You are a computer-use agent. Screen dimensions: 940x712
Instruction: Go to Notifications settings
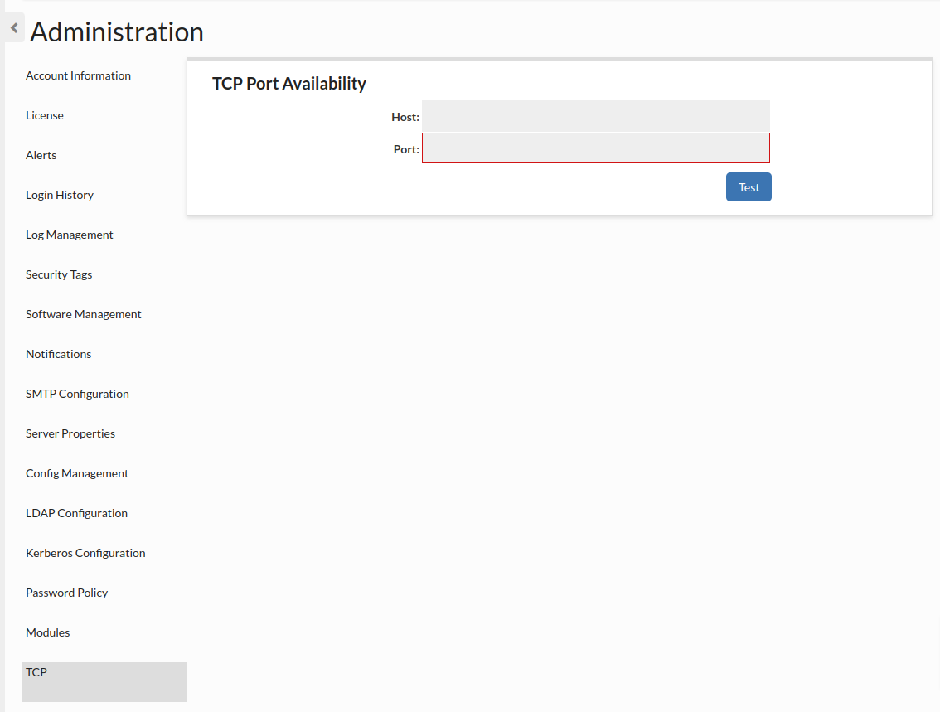coord(59,354)
